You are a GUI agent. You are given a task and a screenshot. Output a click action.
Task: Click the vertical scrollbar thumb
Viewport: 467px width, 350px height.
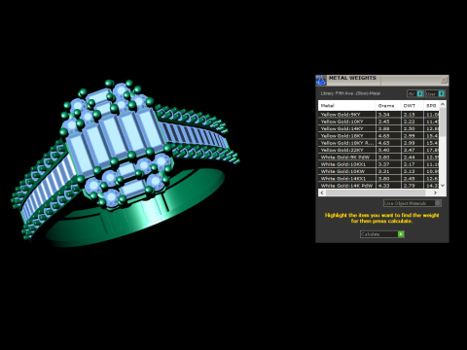(x=443, y=122)
